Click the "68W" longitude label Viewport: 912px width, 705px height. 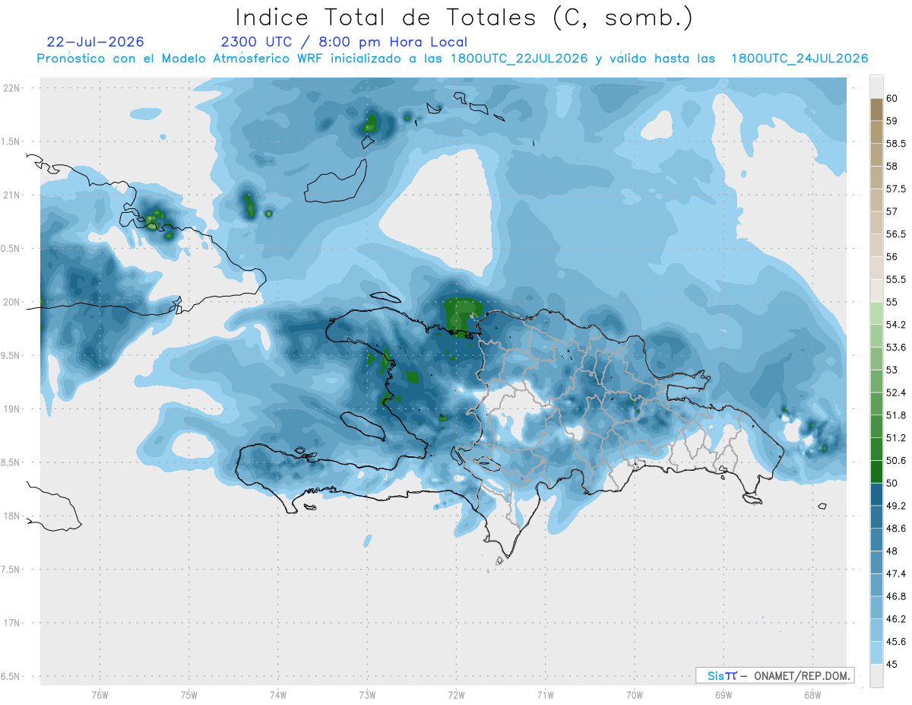coord(812,695)
